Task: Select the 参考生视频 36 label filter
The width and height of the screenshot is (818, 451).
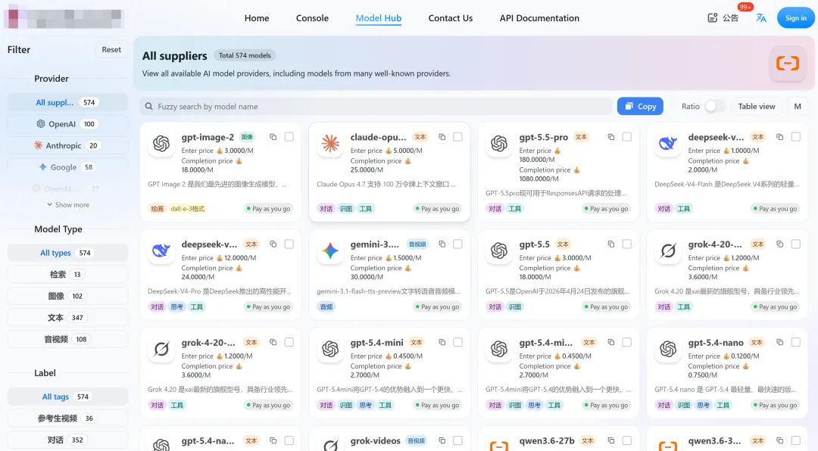Action: tap(67, 418)
